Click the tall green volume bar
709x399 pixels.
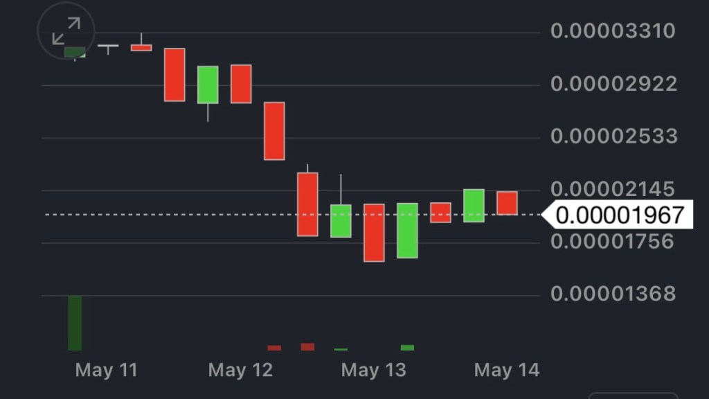click(75, 323)
